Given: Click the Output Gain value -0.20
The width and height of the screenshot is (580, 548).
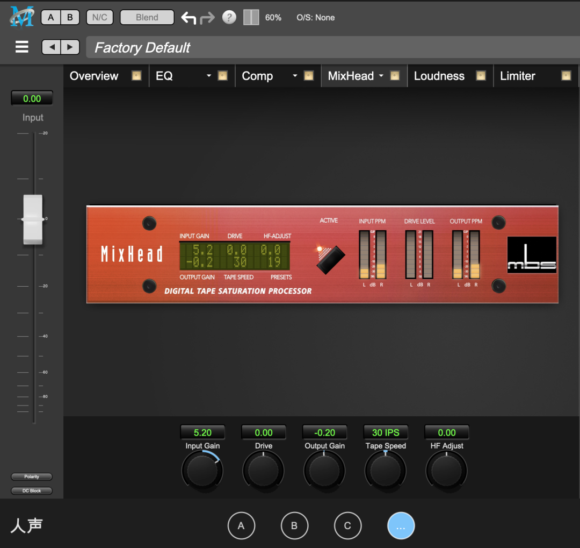Looking at the screenshot, I should click(324, 432).
